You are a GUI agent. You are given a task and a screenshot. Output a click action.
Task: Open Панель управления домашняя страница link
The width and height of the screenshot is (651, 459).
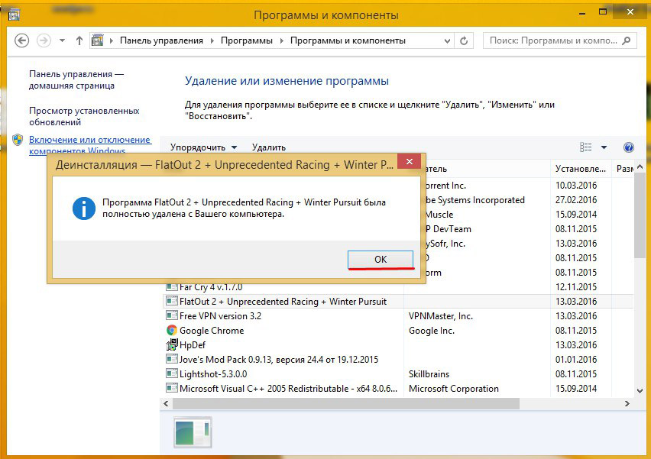pos(76,79)
